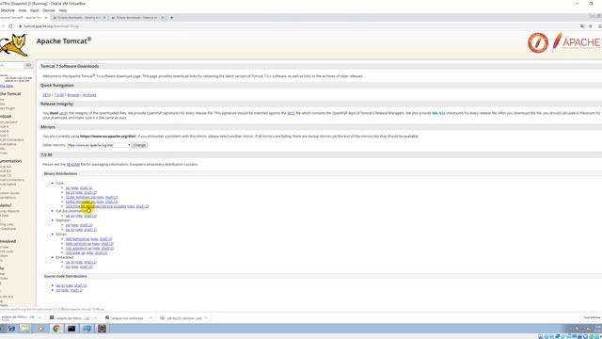Click the round red logo beside Apache
This screenshot has width=602, height=339.
click(x=538, y=42)
